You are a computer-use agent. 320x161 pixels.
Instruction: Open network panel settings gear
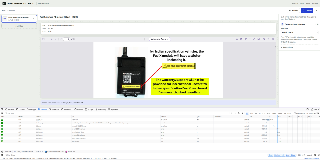click(318, 113)
